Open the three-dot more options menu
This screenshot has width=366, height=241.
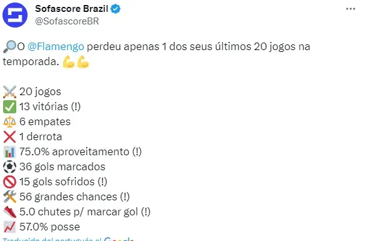pos(350,9)
